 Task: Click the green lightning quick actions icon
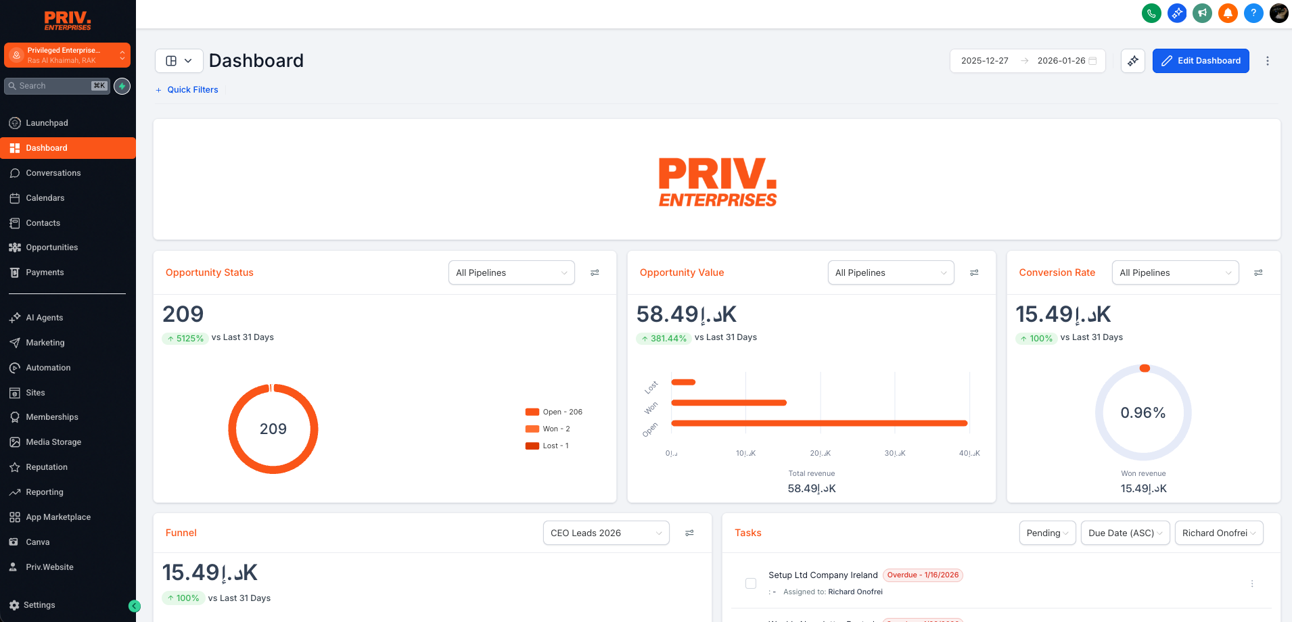click(122, 86)
